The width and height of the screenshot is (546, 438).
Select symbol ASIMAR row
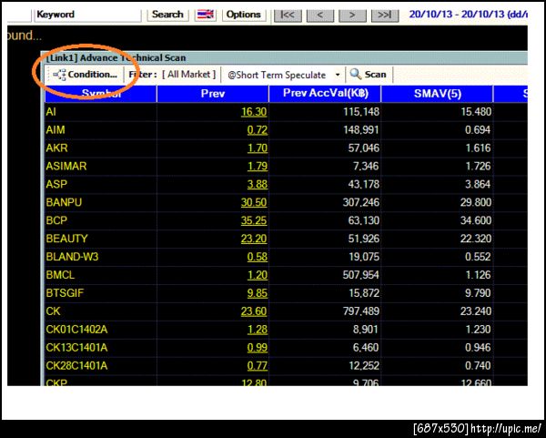pyautogui.click(x=66, y=167)
